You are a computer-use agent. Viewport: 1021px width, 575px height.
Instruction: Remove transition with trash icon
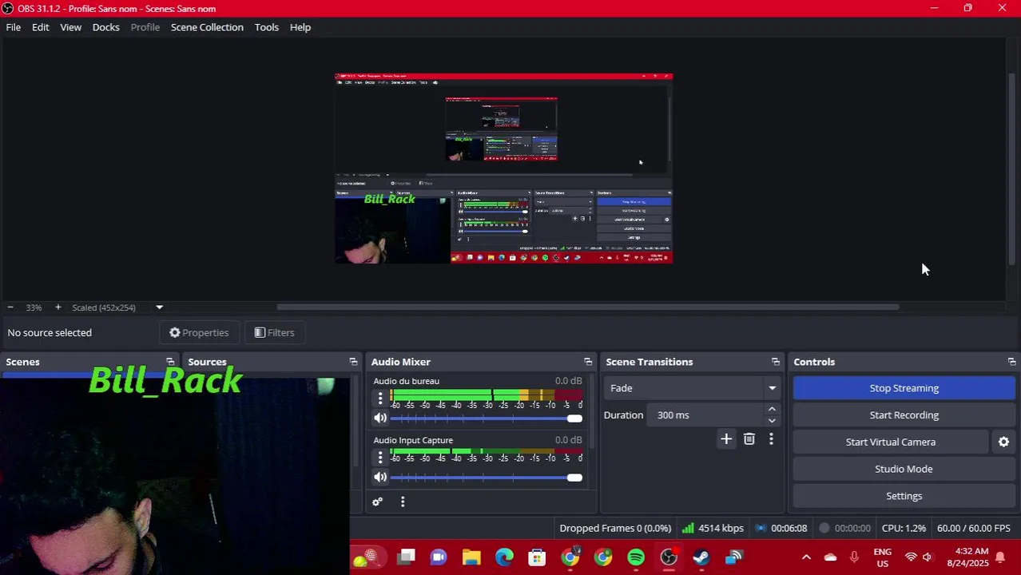(x=749, y=439)
